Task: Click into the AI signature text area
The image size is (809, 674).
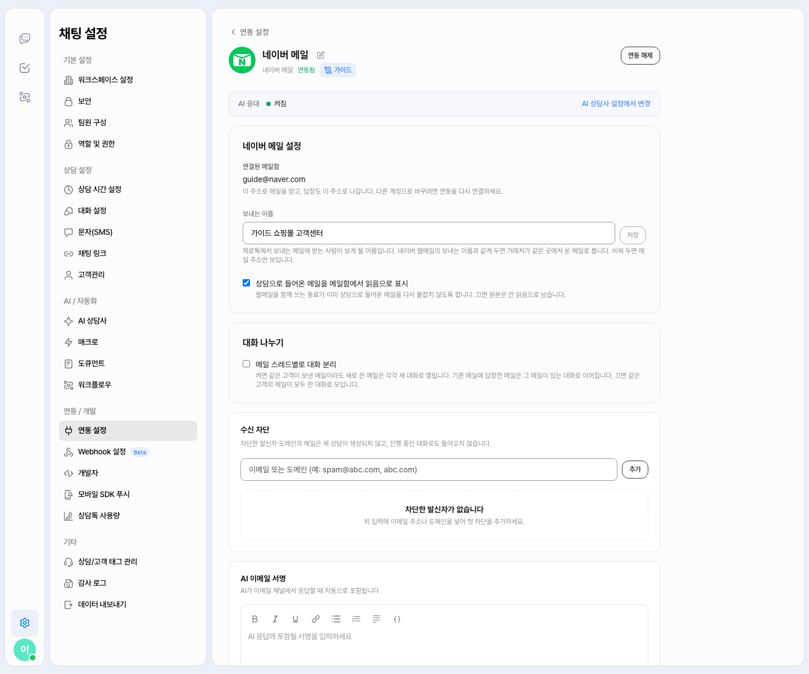Action: (x=444, y=646)
